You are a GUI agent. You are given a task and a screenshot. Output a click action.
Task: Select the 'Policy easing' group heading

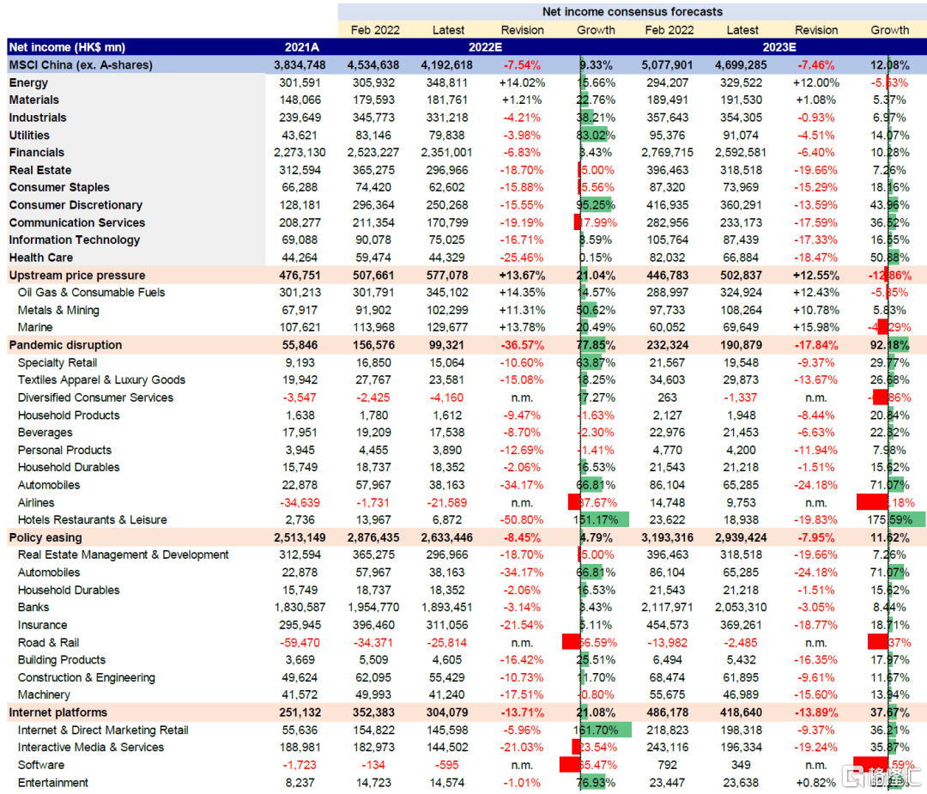[45, 537]
